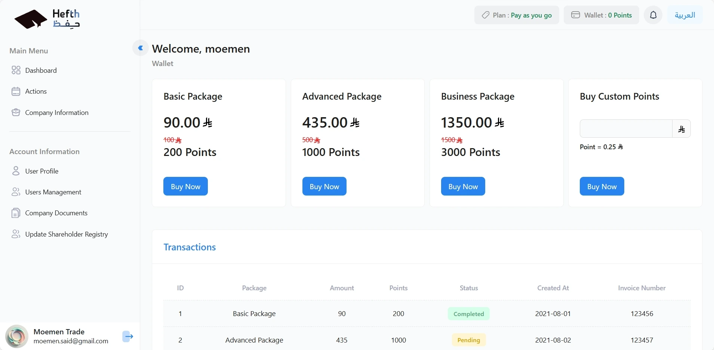Focus the custom points amount field
Viewport: 714px width, 350px height.
[x=626, y=129]
